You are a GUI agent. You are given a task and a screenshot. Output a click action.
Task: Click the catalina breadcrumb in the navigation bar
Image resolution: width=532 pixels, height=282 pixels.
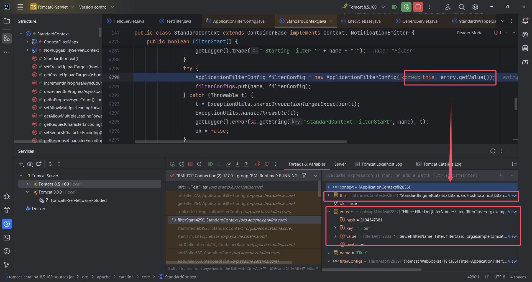[x=126, y=277]
